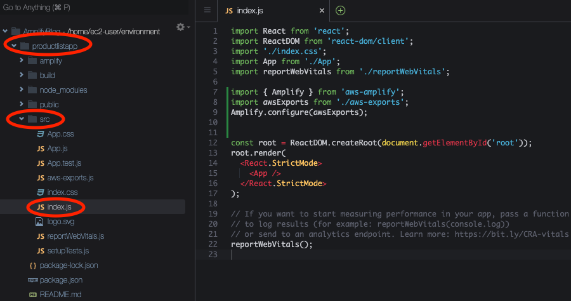The height and width of the screenshot is (301, 571).
Task: Click the markdown icon beside README.md
Action: tap(33, 295)
